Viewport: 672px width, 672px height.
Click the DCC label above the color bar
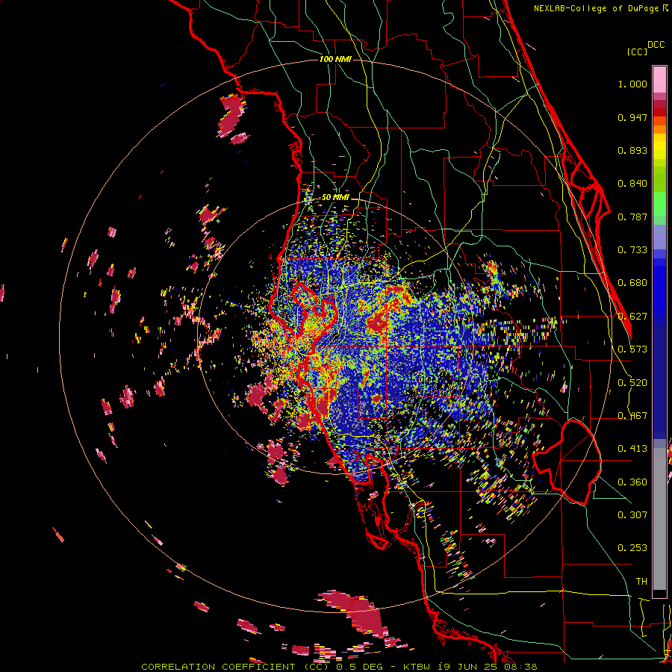656,45
